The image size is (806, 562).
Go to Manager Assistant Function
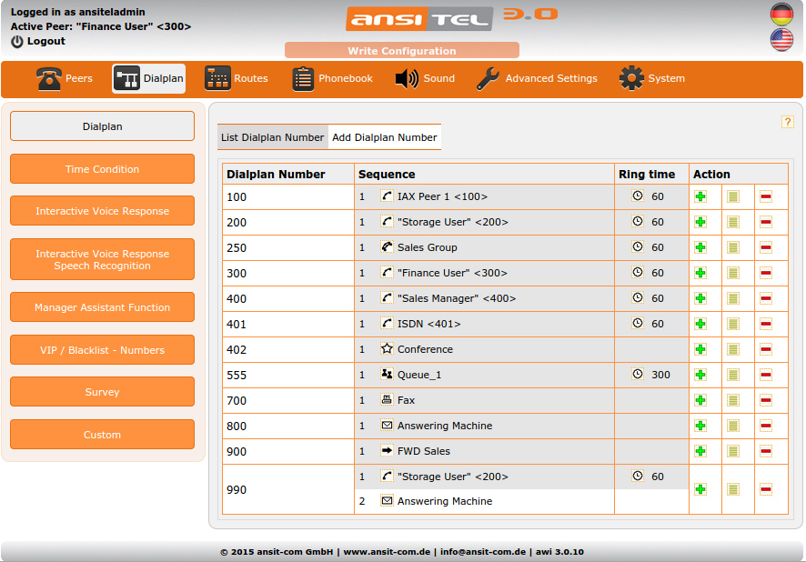click(102, 307)
